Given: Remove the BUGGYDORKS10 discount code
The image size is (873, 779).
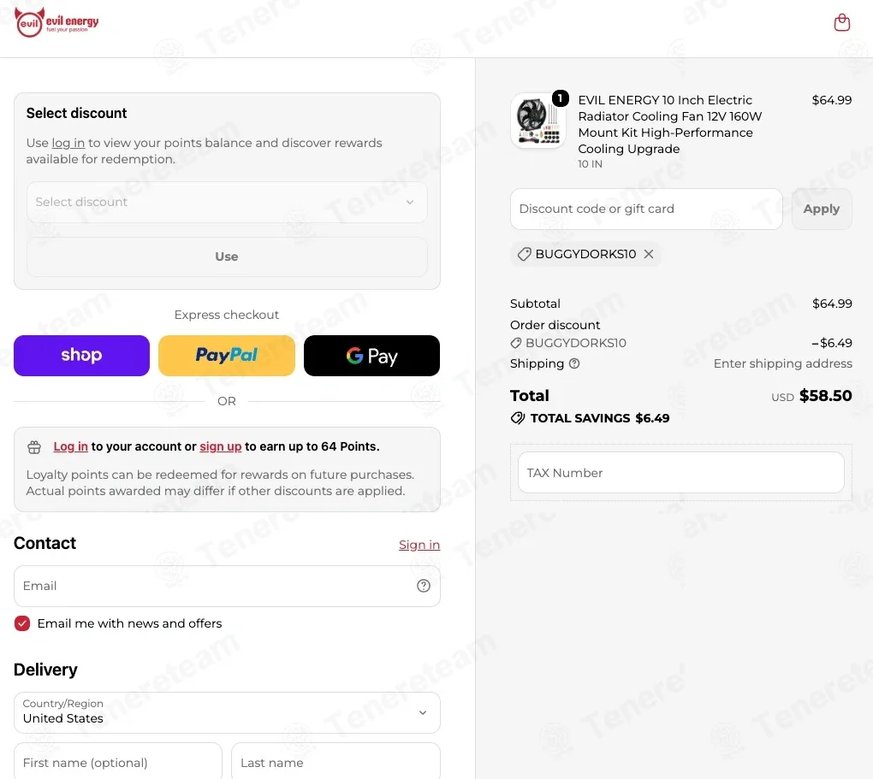Looking at the screenshot, I should pos(649,254).
